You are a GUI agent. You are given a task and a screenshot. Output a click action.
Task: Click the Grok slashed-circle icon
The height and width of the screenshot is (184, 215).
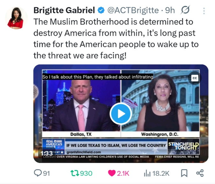pyautogui.click(x=185, y=10)
